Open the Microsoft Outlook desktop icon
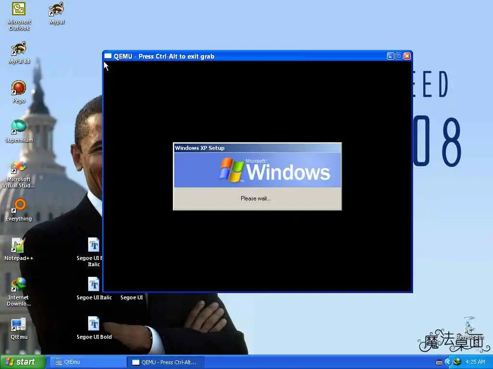The image size is (493, 369). [19, 16]
